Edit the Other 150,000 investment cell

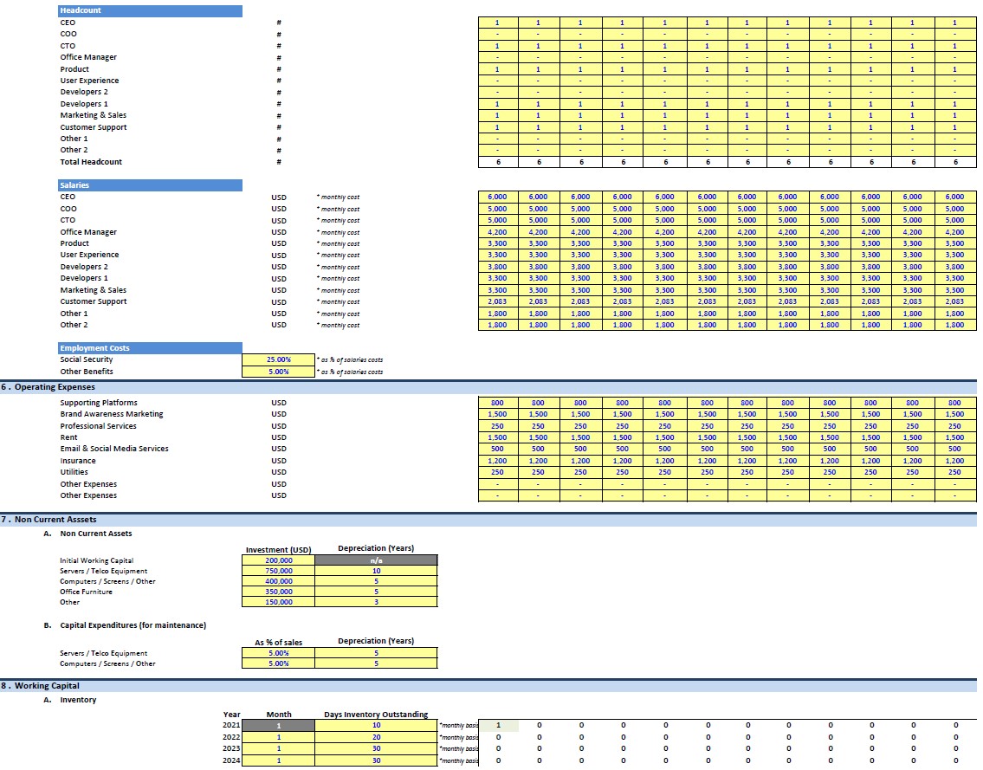click(x=278, y=603)
